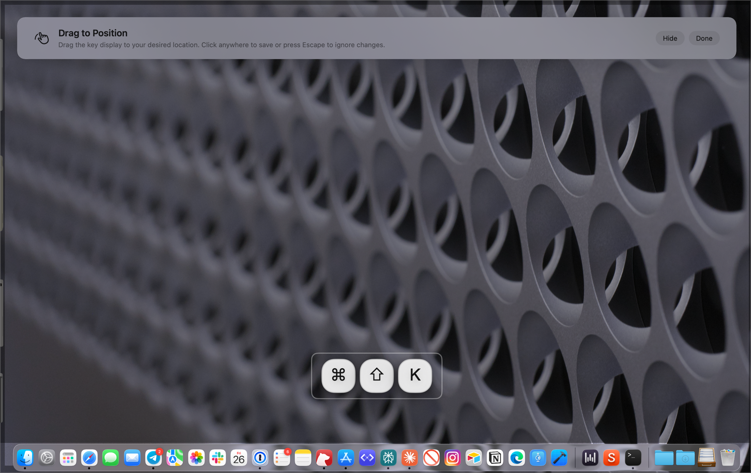Click the Shift key in the key display
The width and height of the screenshot is (751, 473).
point(376,376)
